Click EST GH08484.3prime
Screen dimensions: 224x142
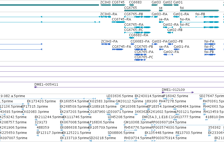pos(187,107)
